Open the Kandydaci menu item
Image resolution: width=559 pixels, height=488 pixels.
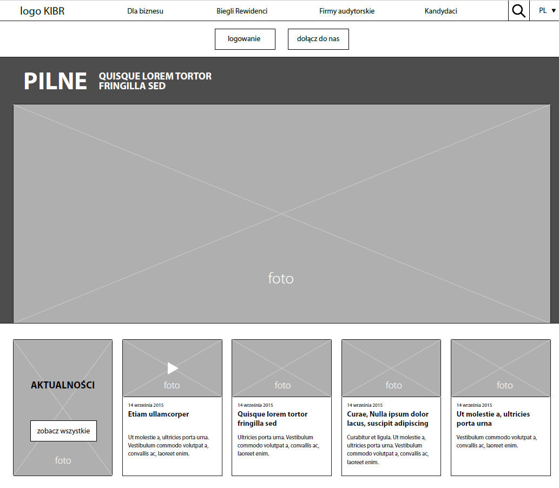click(x=440, y=11)
